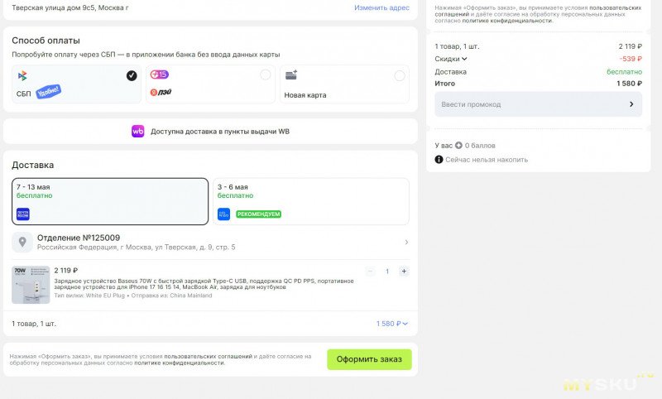The image size is (662, 399).
Task: Click the location pin icon beside Отделение №125009
Action: point(23,243)
